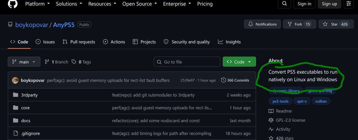
Task: Open the core folder
Action: pyautogui.click(x=25, y=108)
